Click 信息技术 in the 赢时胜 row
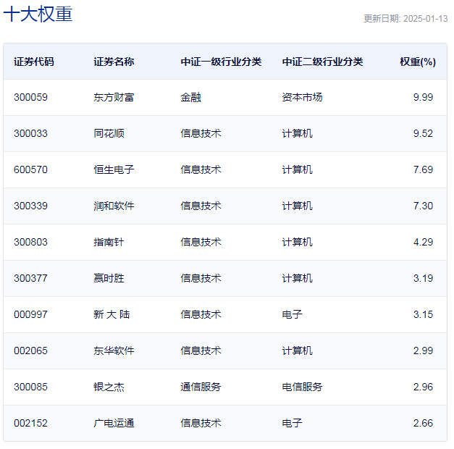The width and height of the screenshot is (454, 449). point(201,278)
